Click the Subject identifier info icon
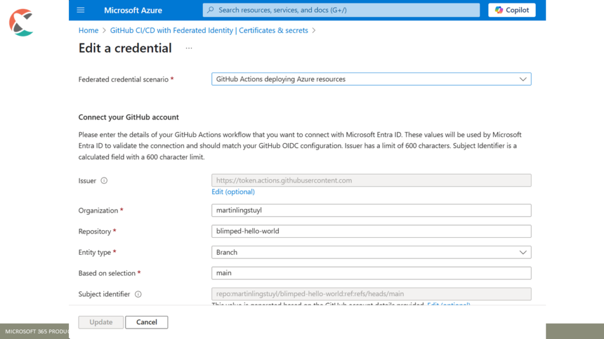This screenshot has height=339, width=604. 138,294
